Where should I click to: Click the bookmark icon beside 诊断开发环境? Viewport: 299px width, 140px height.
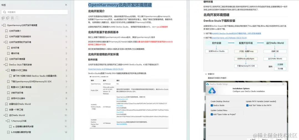point(8,93)
